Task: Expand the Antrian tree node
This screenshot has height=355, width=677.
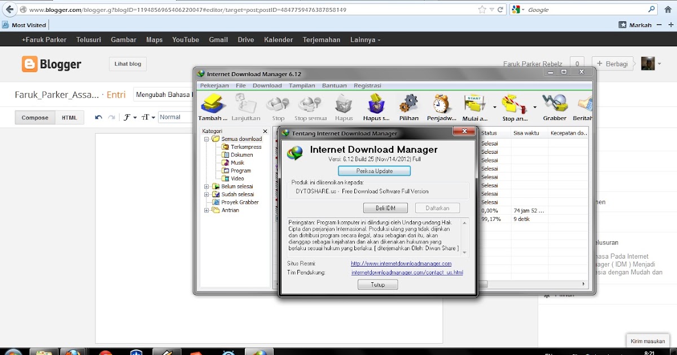Action: pos(207,210)
